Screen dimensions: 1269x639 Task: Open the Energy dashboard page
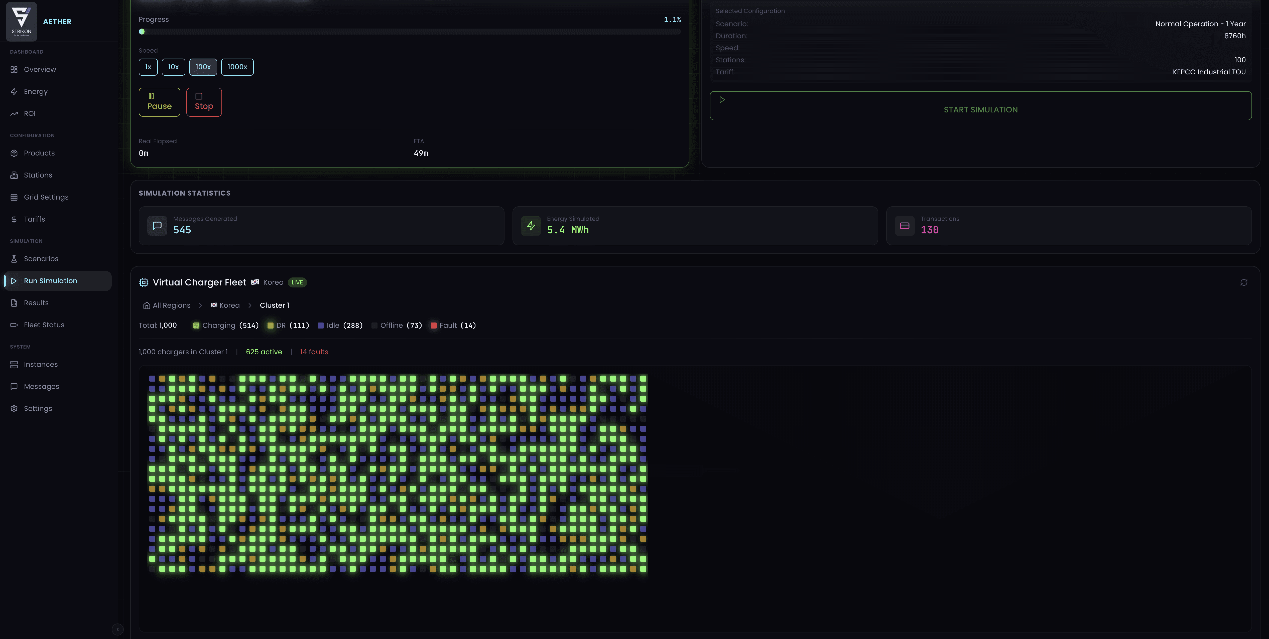point(36,92)
